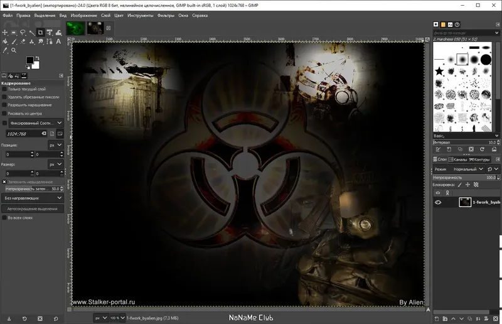Expand 'Фиксированный Соотн.' dropdown
Viewport: 502px width, 324px height.
click(x=36, y=122)
